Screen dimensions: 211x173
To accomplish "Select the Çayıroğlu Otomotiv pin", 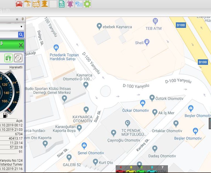I will click(x=113, y=133).
